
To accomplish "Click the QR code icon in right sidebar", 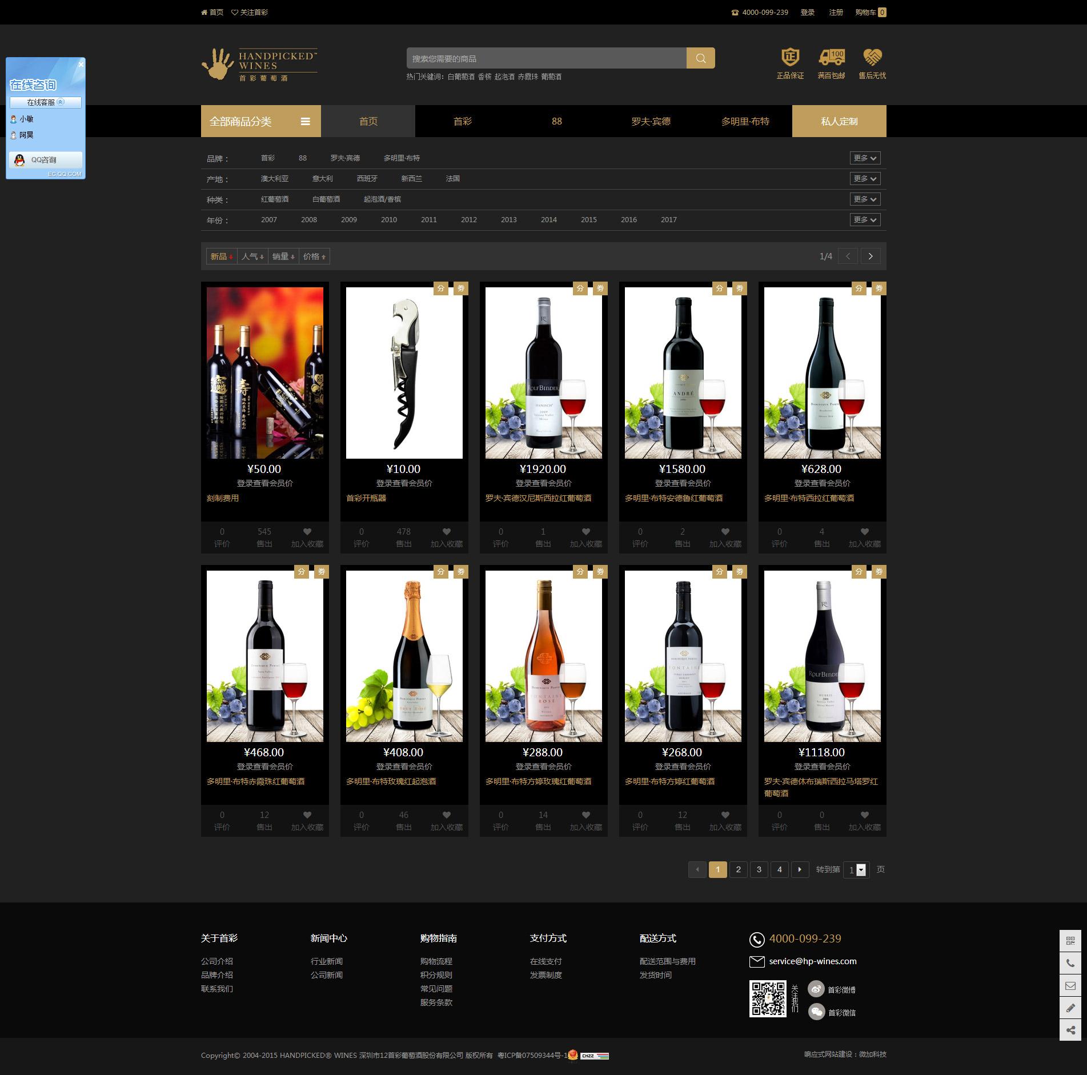I will (1070, 941).
